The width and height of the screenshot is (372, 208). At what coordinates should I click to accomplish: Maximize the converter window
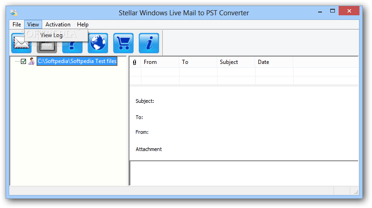(x=333, y=11)
